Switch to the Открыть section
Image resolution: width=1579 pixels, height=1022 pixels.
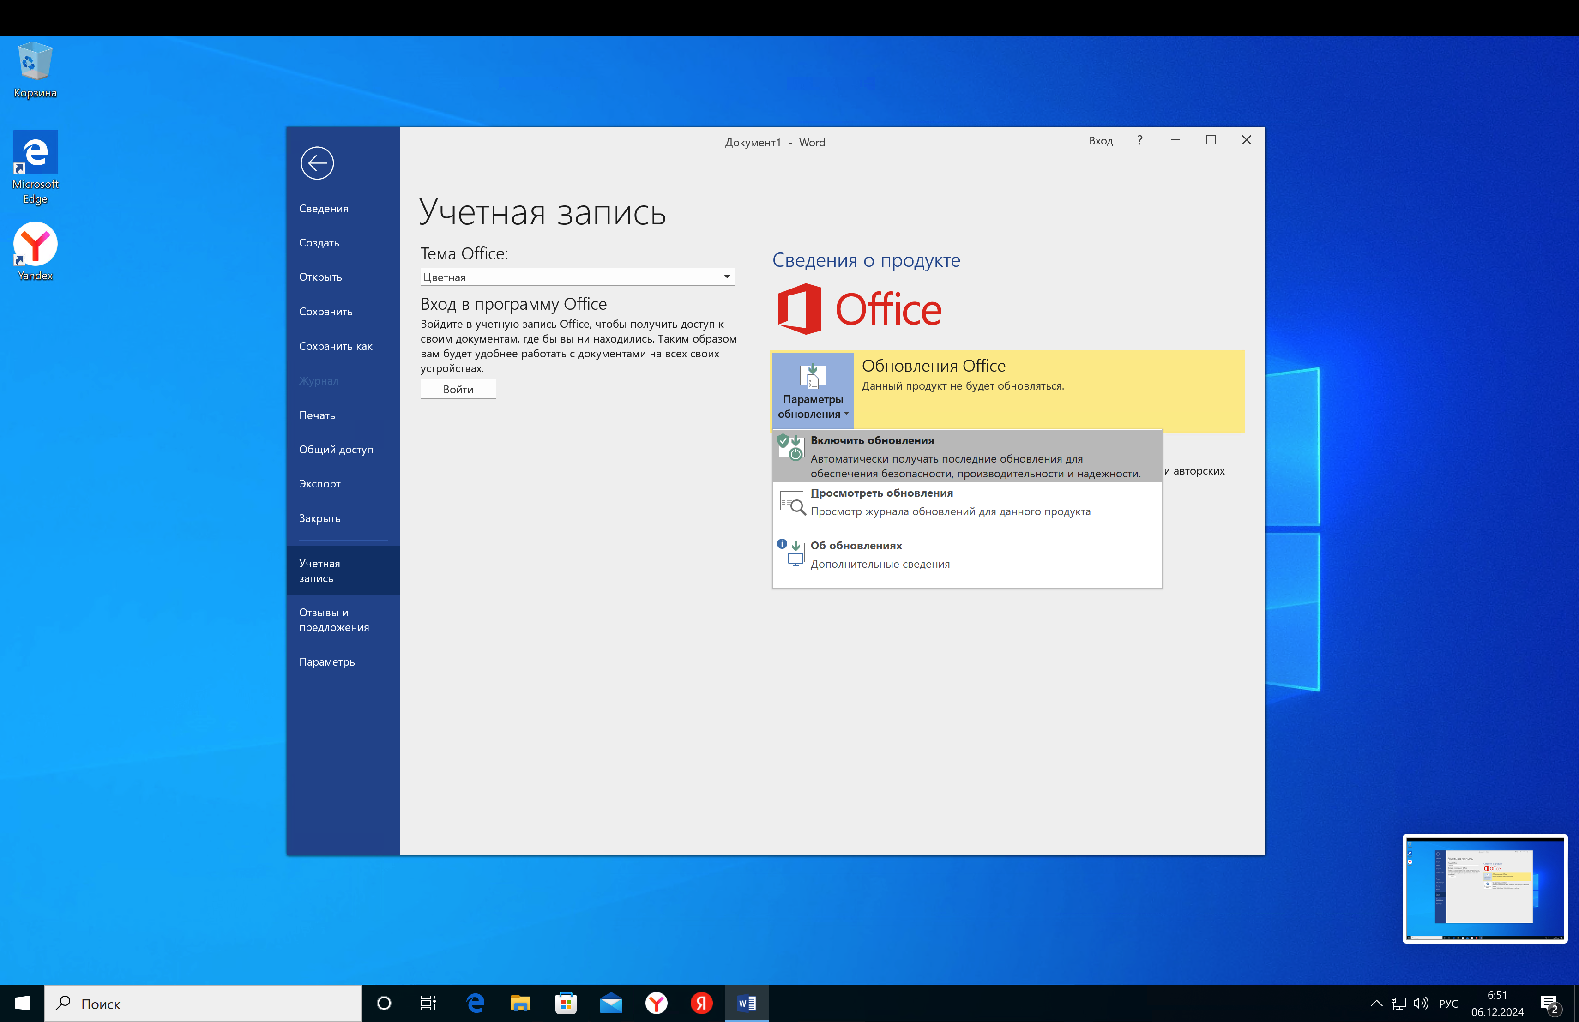tap(320, 277)
